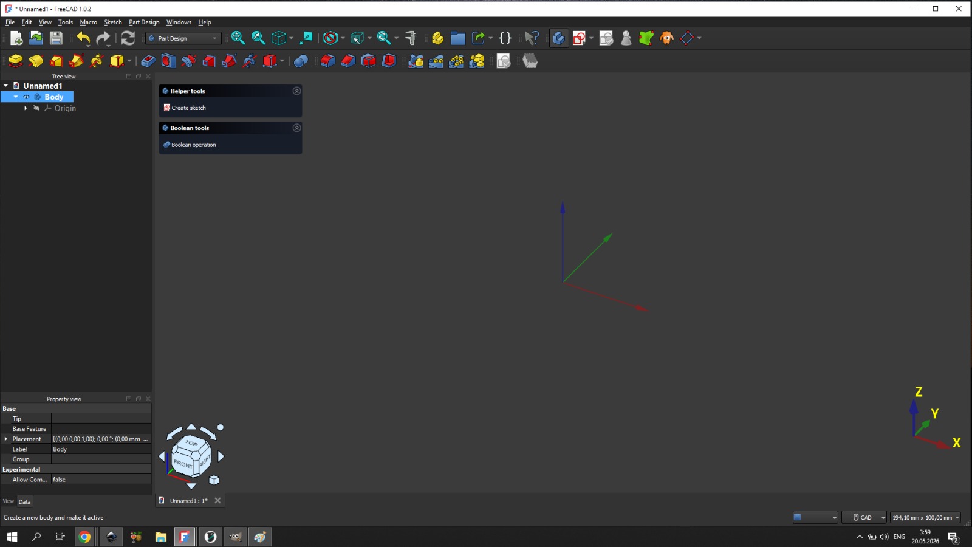Click the Fit all zoom icon
The image size is (972, 547).
point(238,38)
